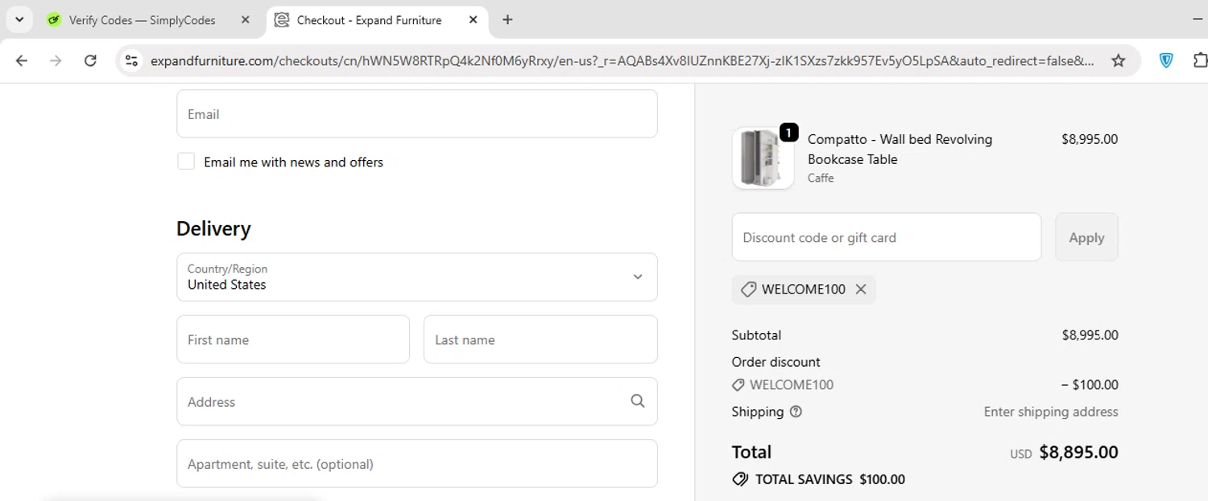The width and height of the screenshot is (1208, 501).
Task: Select the Checkout - Expand Furniture tab
Action: (378, 20)
